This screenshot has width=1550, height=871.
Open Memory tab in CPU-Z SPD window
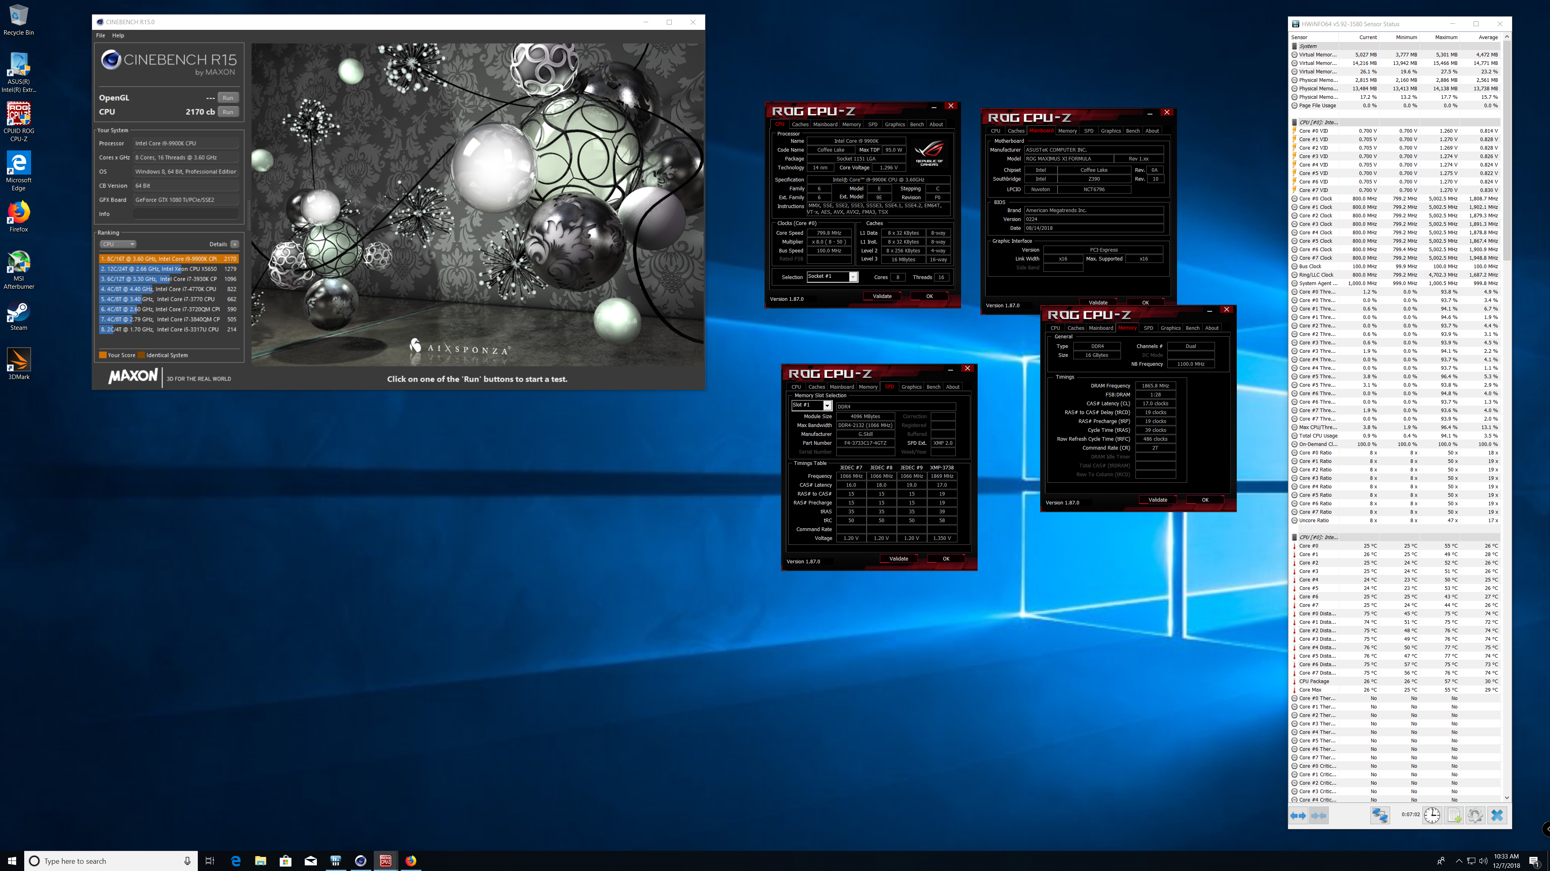click(x=868, y=387)
